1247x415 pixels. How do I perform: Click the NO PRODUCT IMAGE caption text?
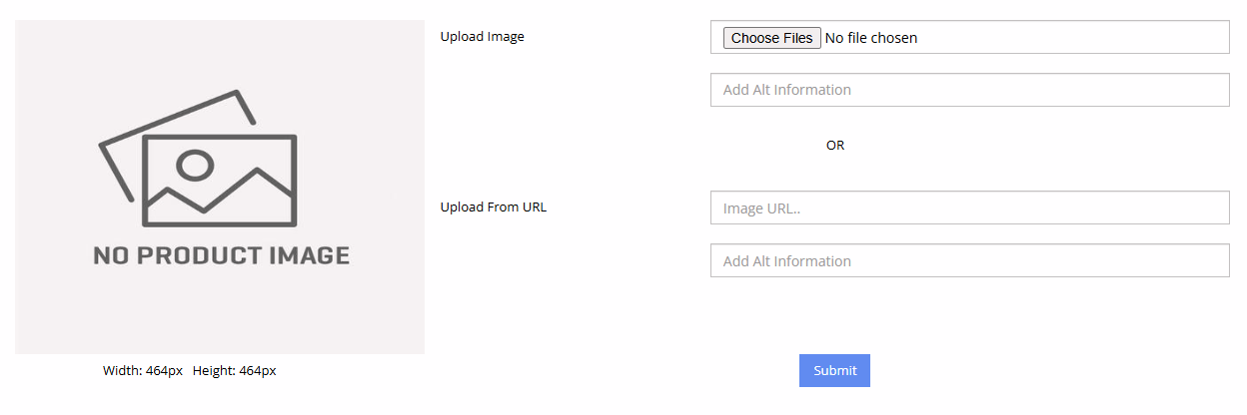point(221,256)
